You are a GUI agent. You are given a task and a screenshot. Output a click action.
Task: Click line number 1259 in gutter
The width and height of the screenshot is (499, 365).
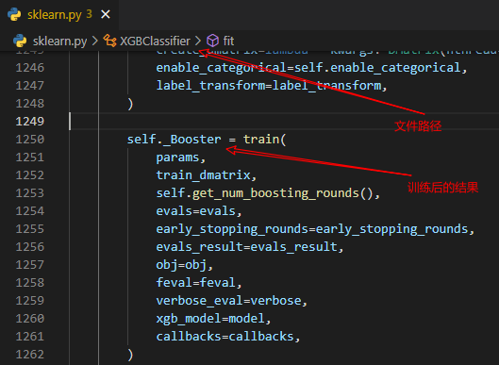pos(30,301)
